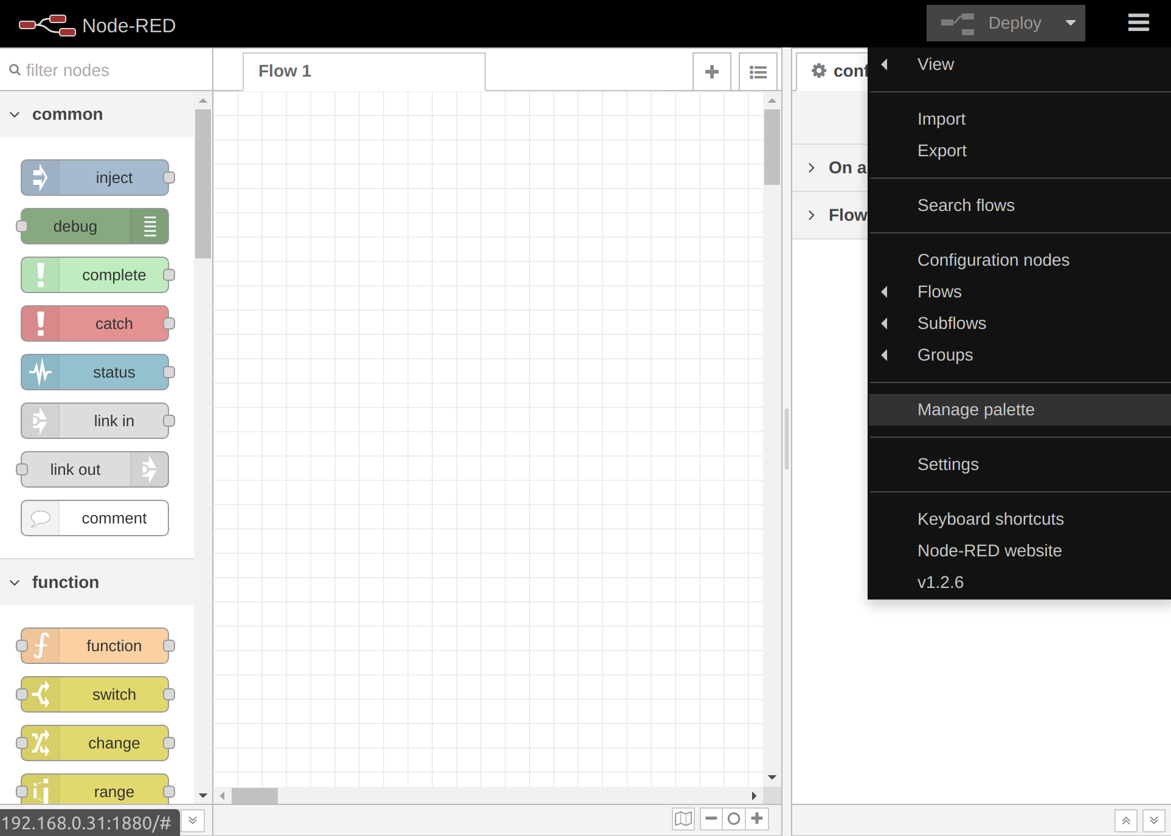Click the canvas horizontal scrollbar thumb
The image size is (1171, 836).
(x=255, y=795)
